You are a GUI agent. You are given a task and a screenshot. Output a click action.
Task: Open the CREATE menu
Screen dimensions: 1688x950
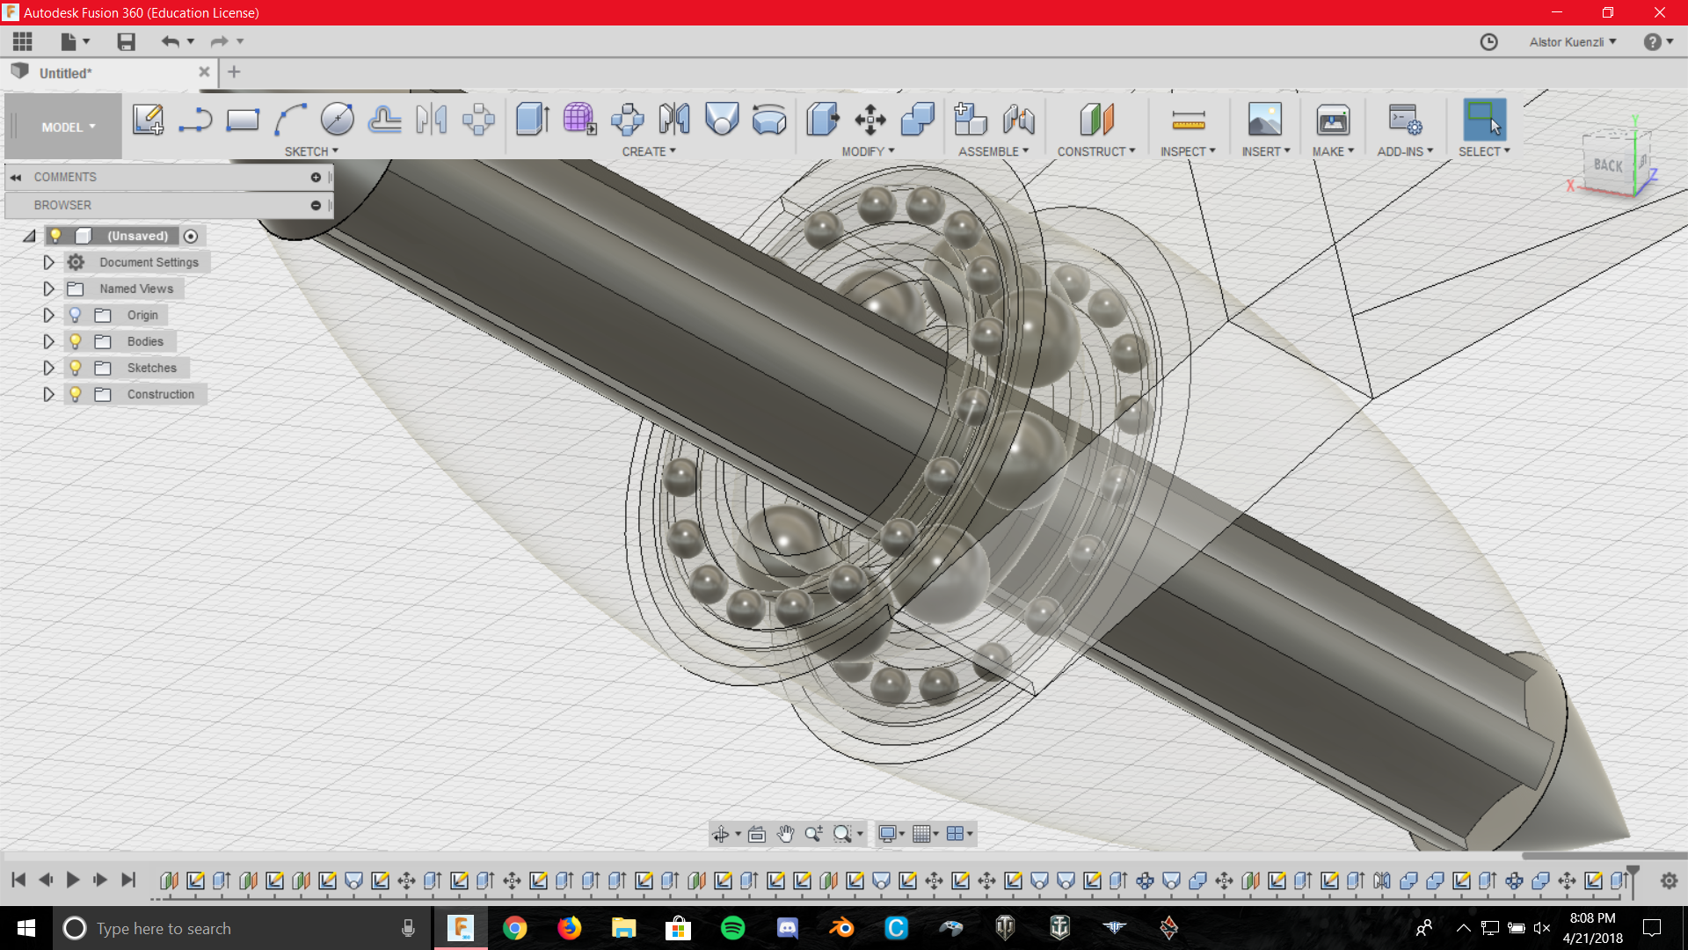pos(649,151)
